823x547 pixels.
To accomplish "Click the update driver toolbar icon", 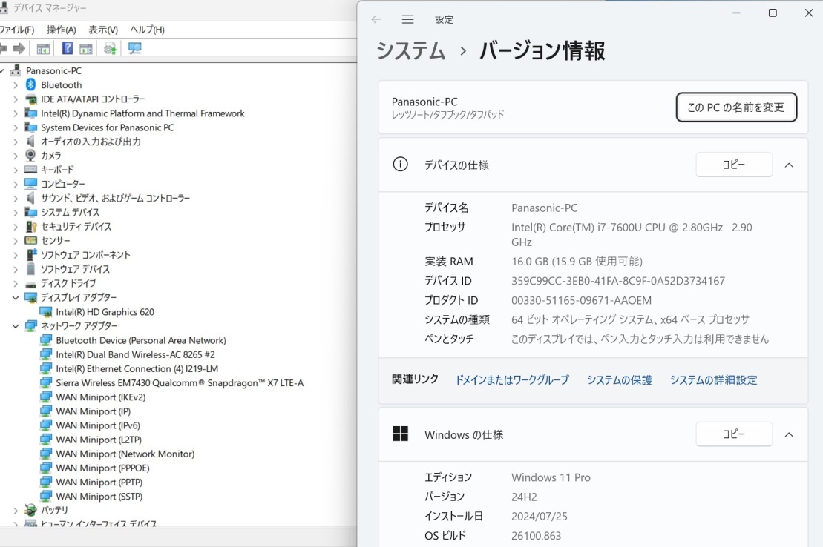I will [x=111, y=49].
